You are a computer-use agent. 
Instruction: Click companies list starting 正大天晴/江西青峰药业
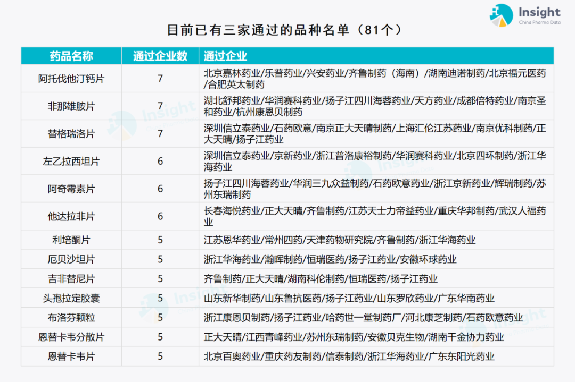[x=354, y=337]
